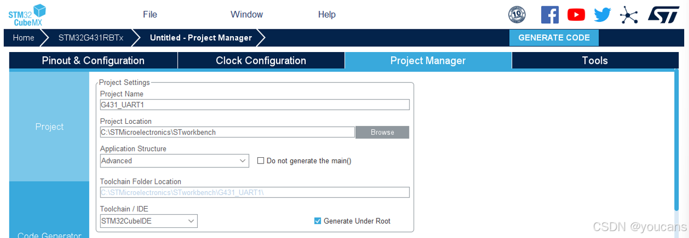Go to Home breadcrumb
This screenshot has width=689, height=238.
click(23, 38)
